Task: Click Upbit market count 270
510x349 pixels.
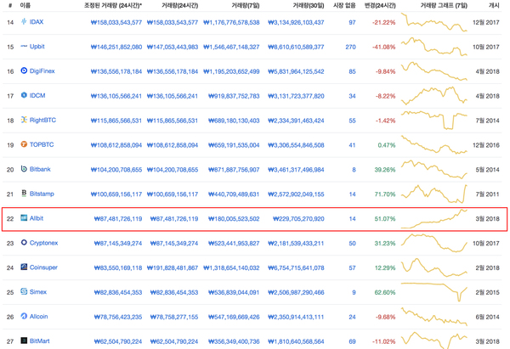Action: point(350,47)
